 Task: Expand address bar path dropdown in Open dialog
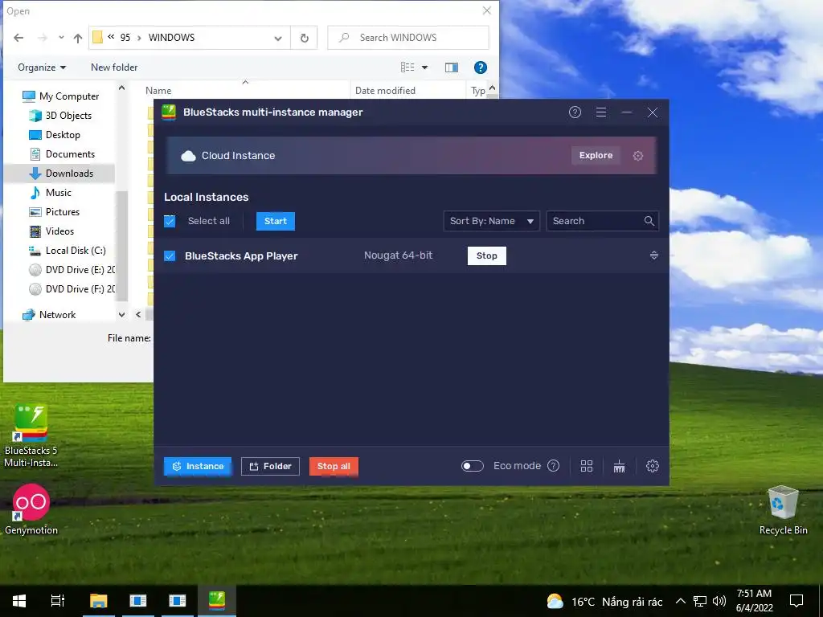[x=277, y=38]
